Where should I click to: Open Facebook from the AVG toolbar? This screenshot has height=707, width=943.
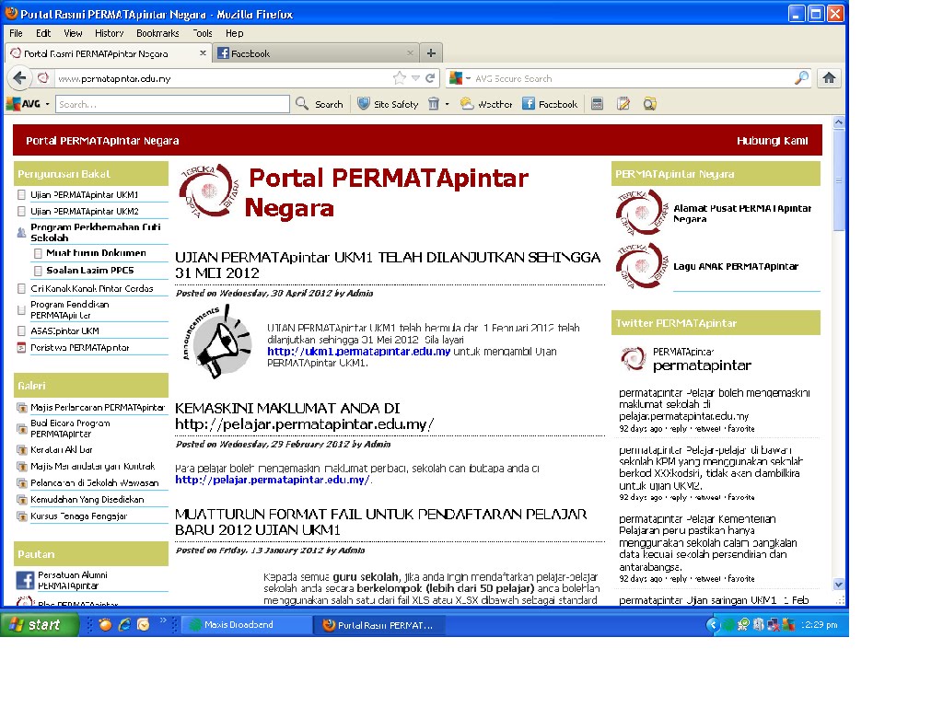point(550,104)
